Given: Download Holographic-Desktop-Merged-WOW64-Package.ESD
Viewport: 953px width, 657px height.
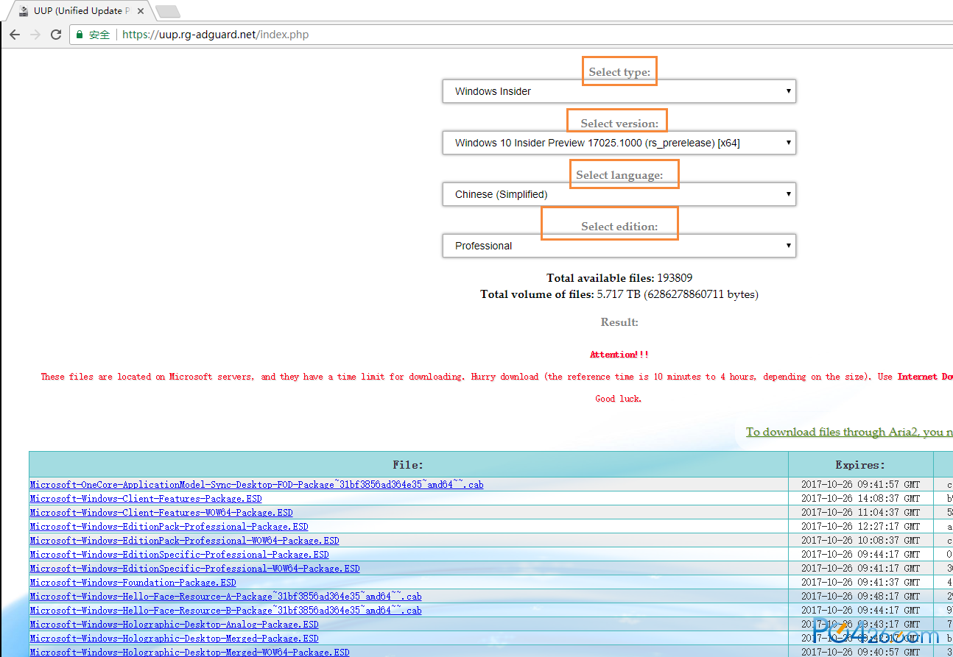Looking at the screenshot, I should [189, 653].
